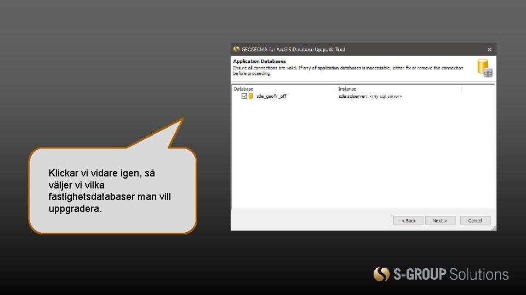Screen dimensions: 526x295
Task: Close the Database Upgrade Tool window
Action: 489,50
